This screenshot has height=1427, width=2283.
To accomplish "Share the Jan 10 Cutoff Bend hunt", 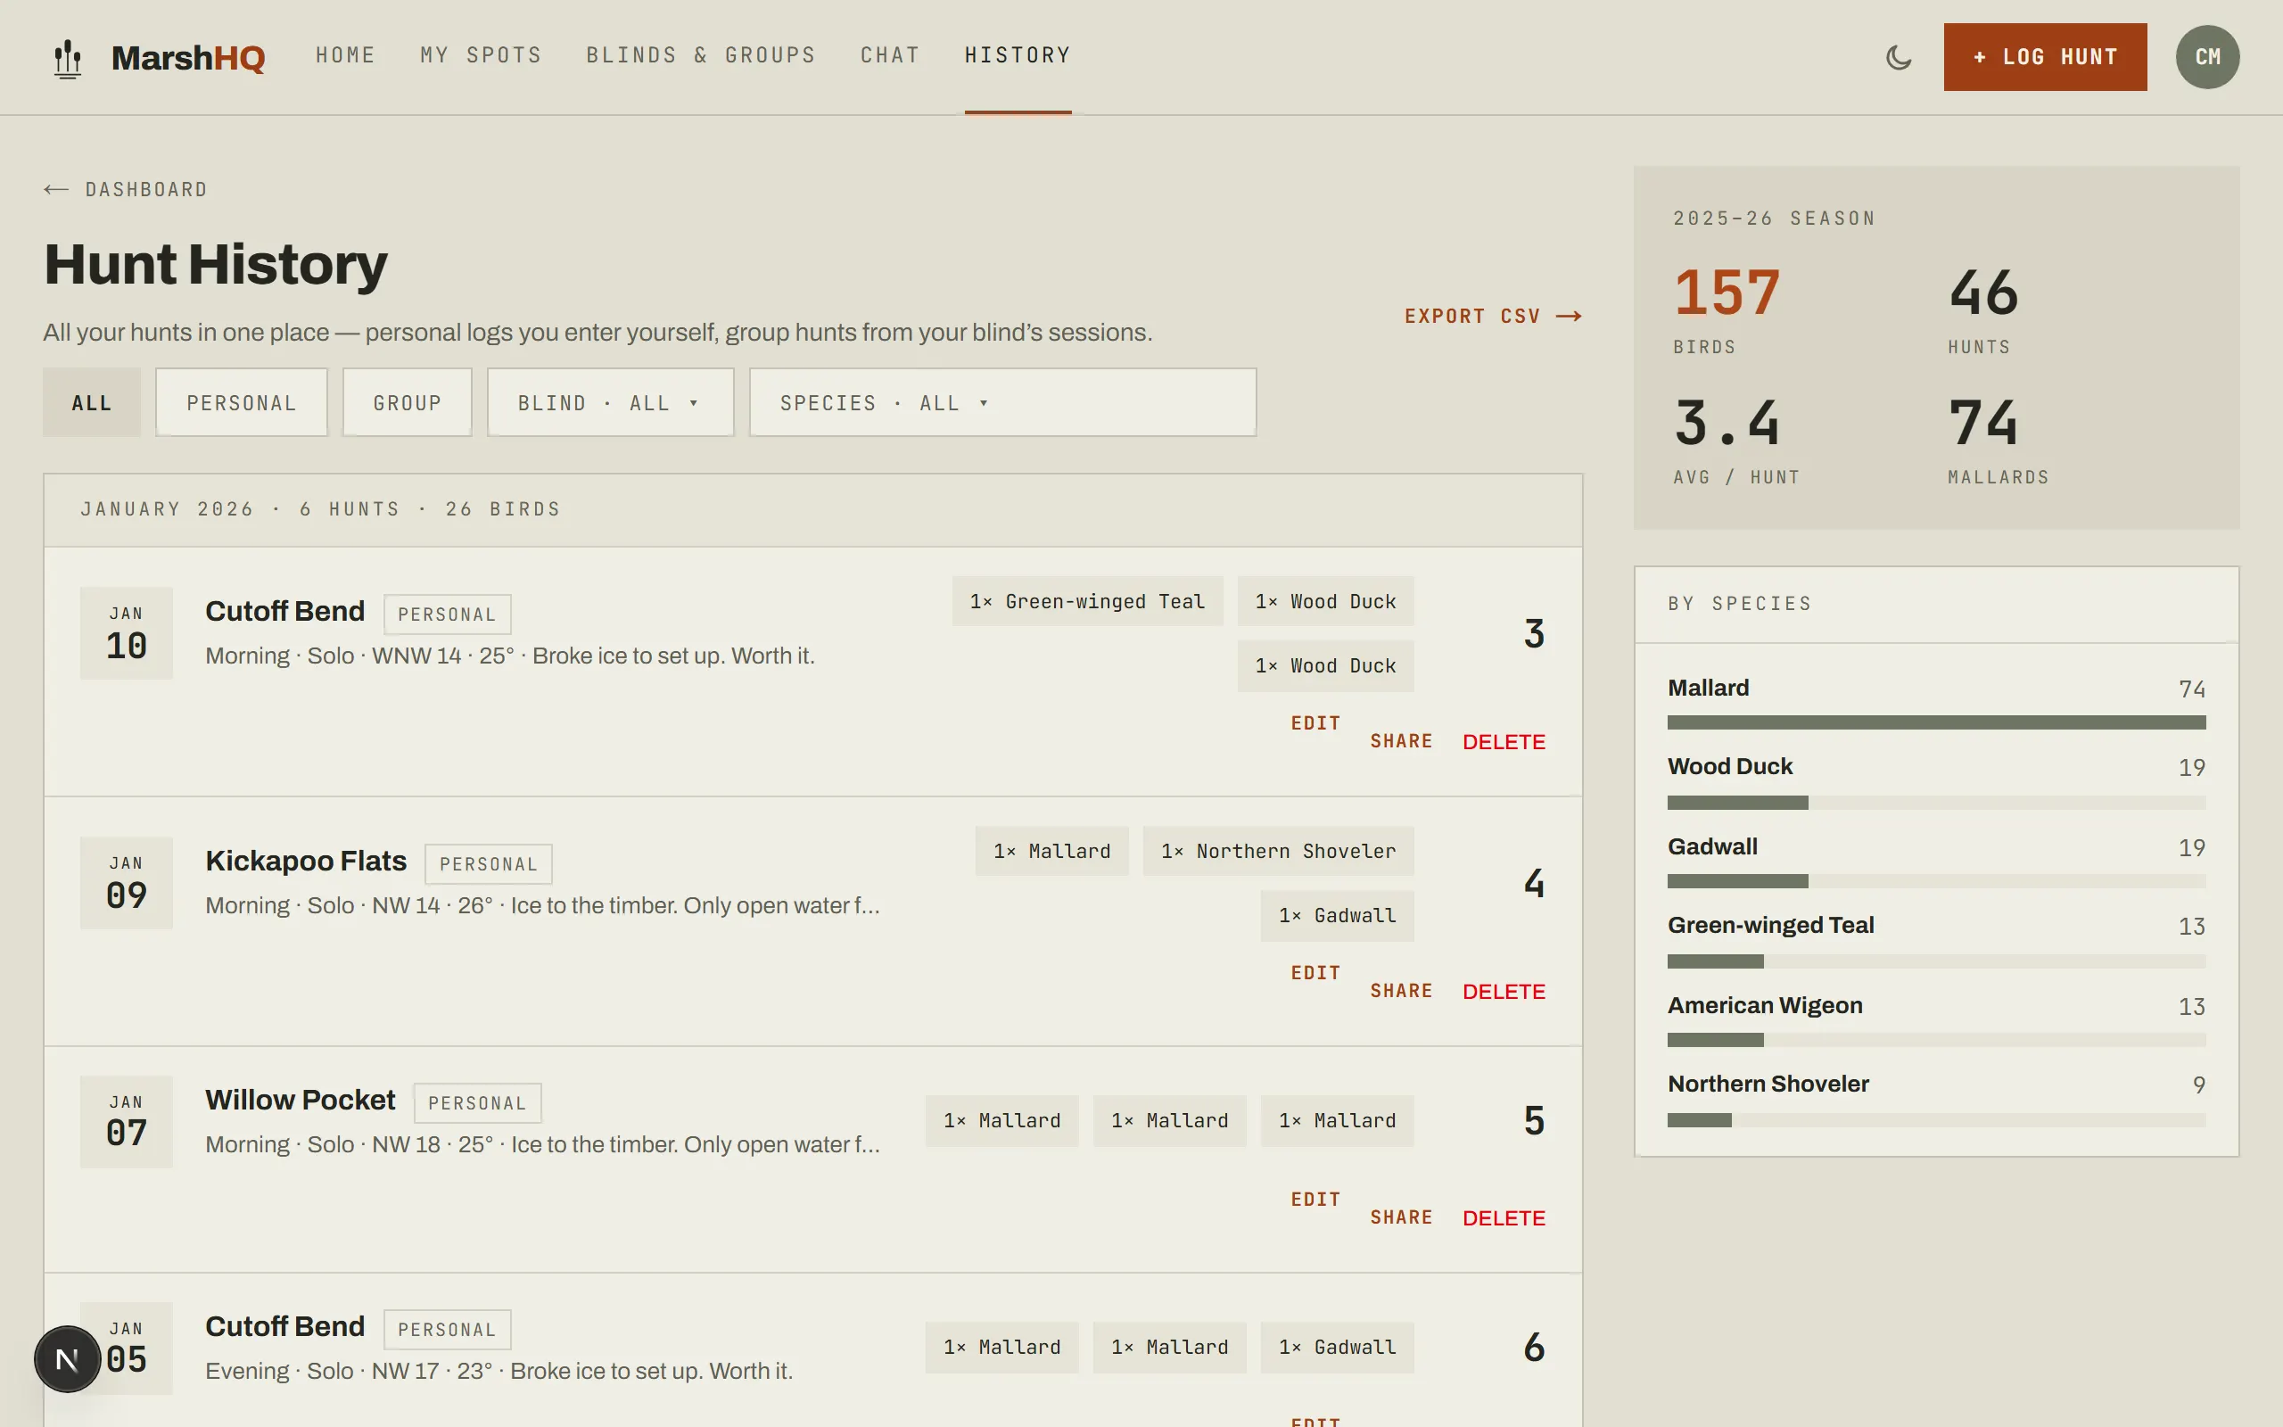I will pos(1401,741).
